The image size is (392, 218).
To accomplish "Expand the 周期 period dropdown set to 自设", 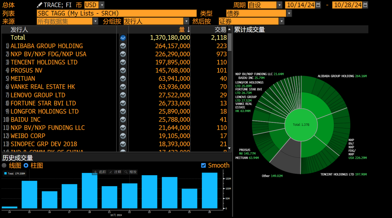I will pos(279,5).
